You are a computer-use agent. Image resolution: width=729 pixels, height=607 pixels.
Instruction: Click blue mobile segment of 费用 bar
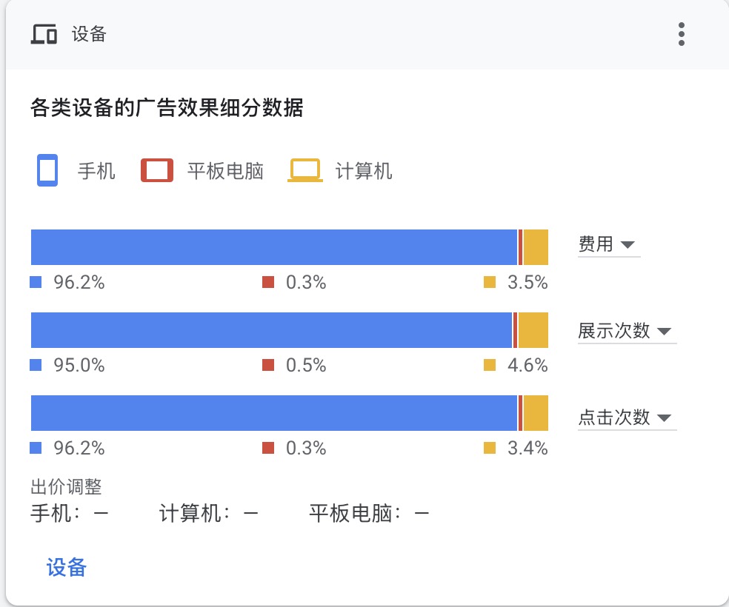pyautogui.click(x=274, y=247)
